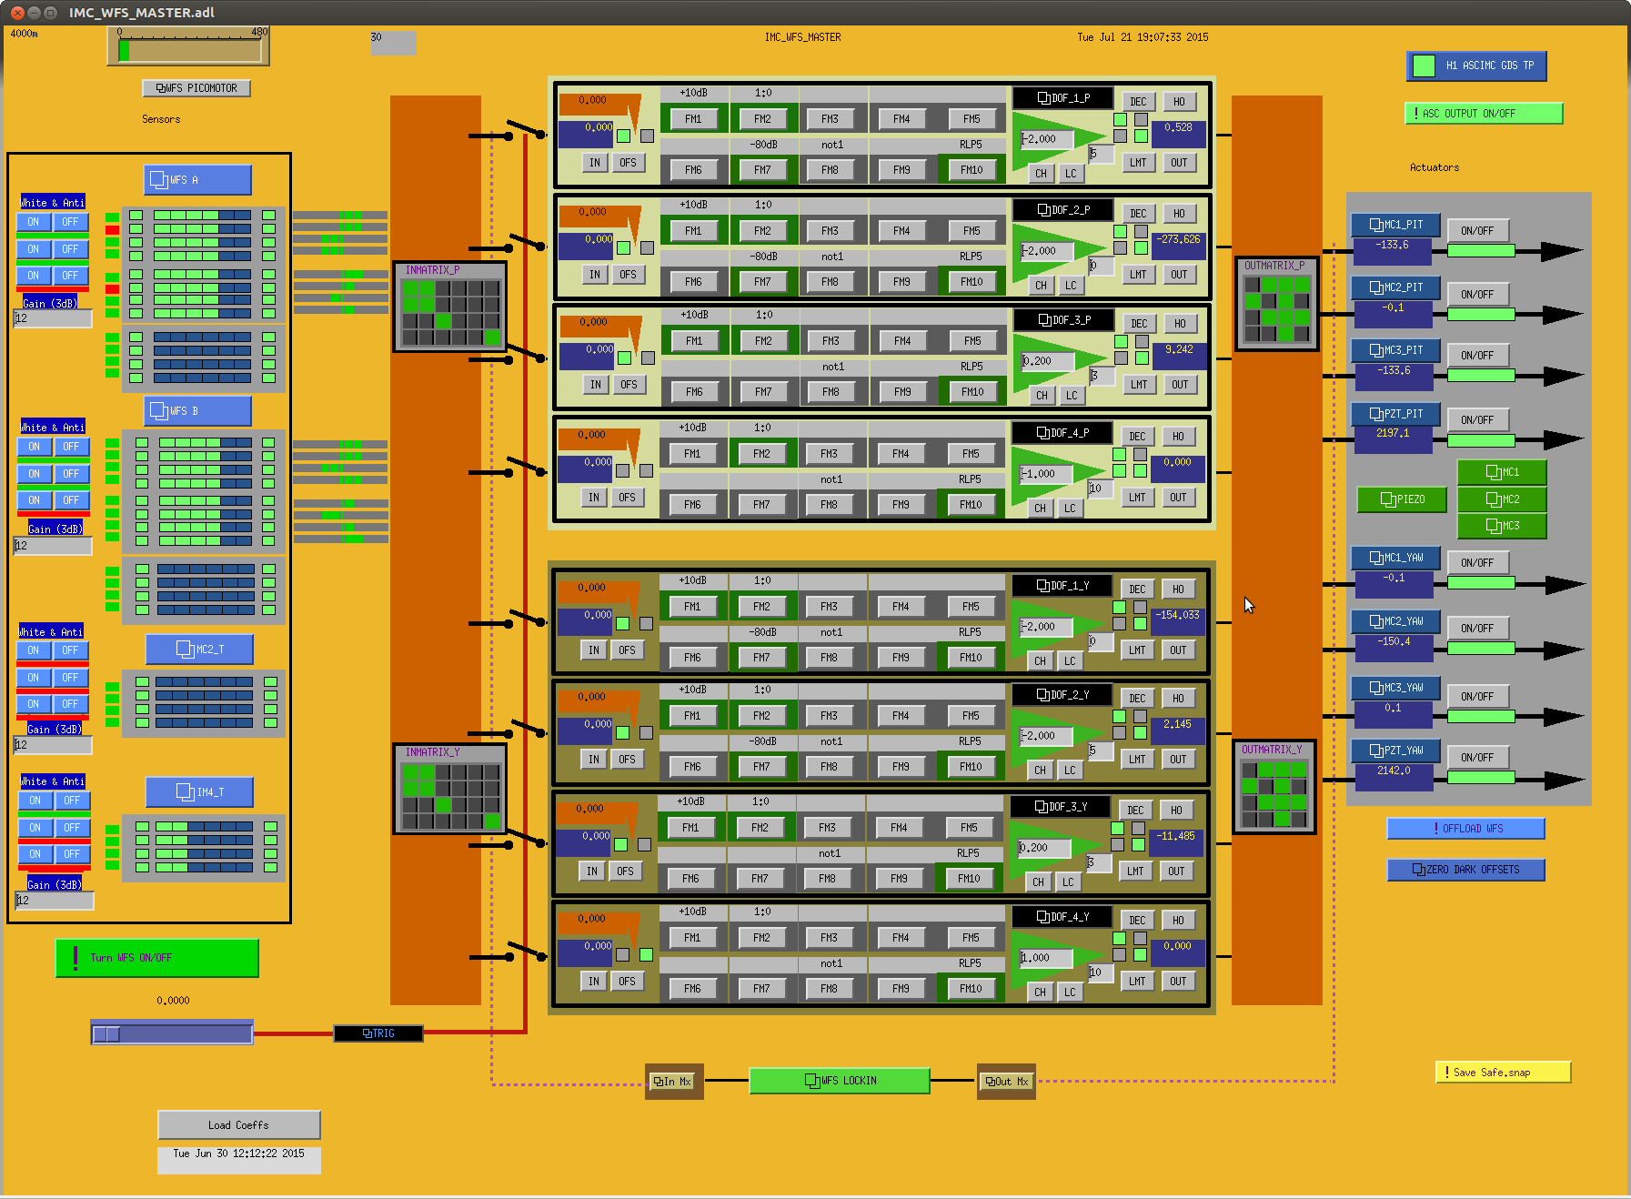Adjust the trigger slider near TRIG
The width and height of the screenshot is (1631, 1199).
(x=172, y=1033)
